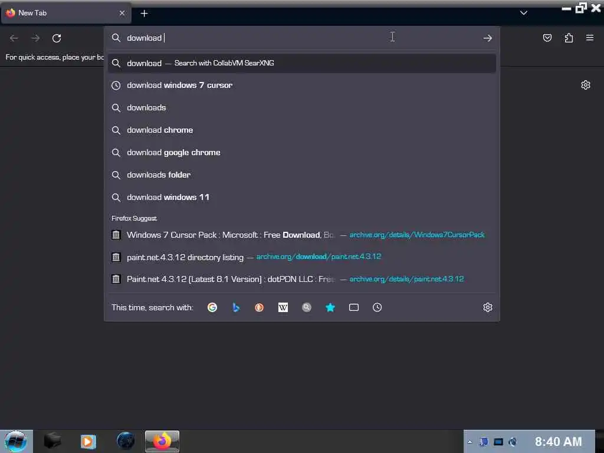Viewport: 604px width, 453px height.
Task: Click the "Firefox Suggest" section label
Action: click(x=134, y=218)
